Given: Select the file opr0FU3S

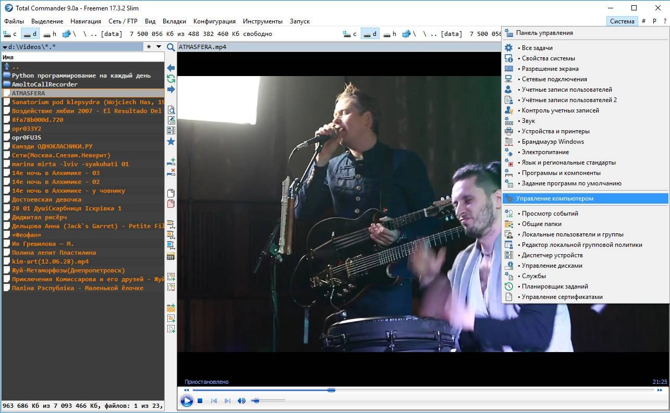Looking at the screenshot, I should [x=83, y=137].
